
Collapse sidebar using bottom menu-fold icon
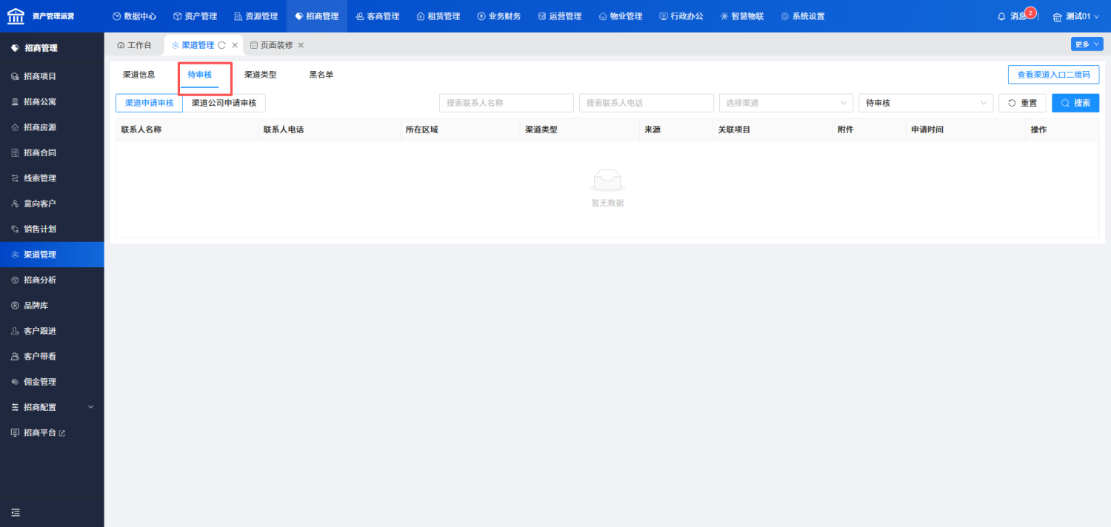(x=16, y=512)
